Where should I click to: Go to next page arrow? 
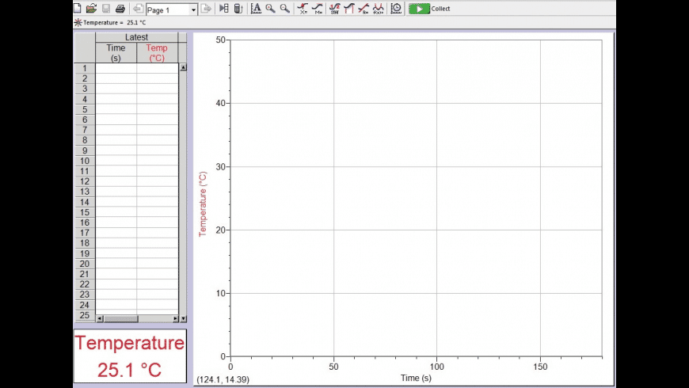pos(205,9)
